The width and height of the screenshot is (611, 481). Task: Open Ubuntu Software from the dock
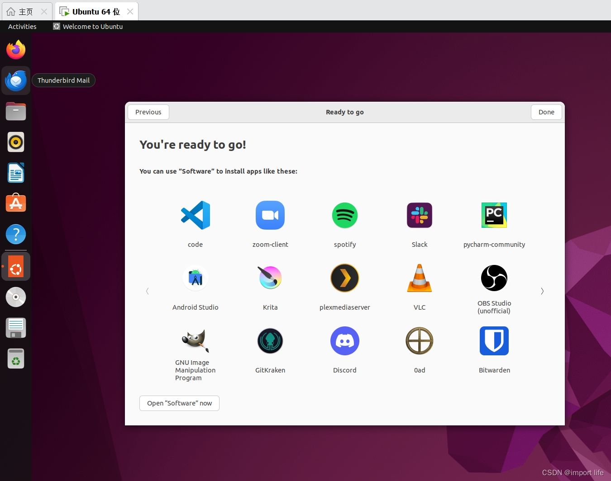tap(16, 203)
